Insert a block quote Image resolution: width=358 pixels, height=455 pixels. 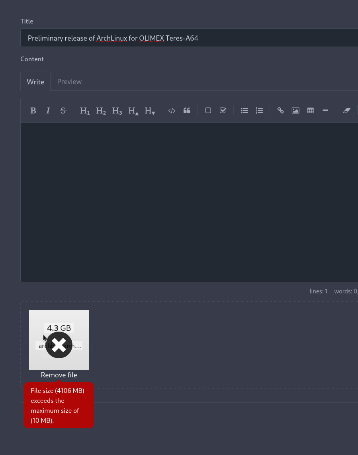pyautogui.click(x=187, y=111)
